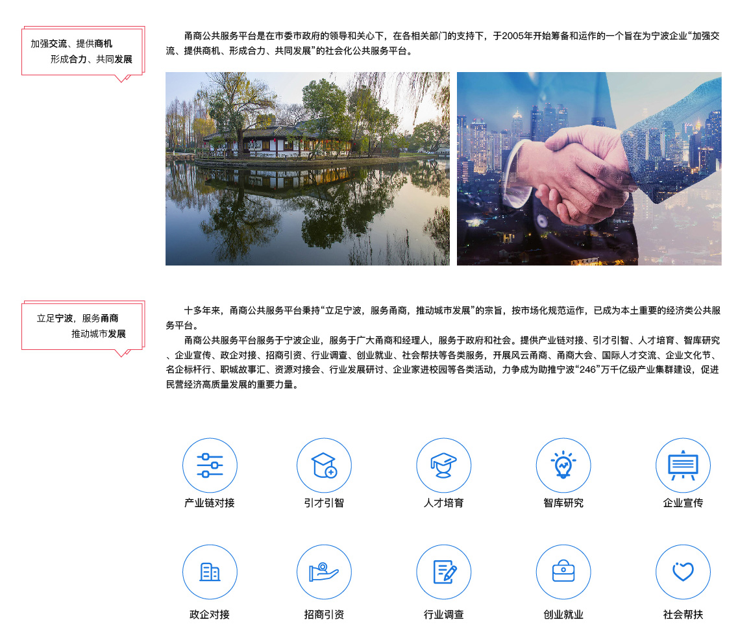Click the 产业链对接 label text
The height and width of the screenshot is (631, 751).
209,502
